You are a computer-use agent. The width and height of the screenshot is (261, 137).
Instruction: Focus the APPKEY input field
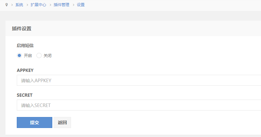[139, 81]
